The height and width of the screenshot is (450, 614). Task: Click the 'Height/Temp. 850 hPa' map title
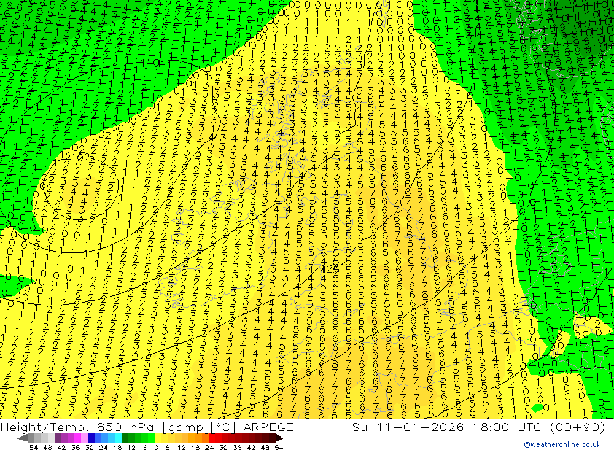pyautogui.click(x=78, y=427)
